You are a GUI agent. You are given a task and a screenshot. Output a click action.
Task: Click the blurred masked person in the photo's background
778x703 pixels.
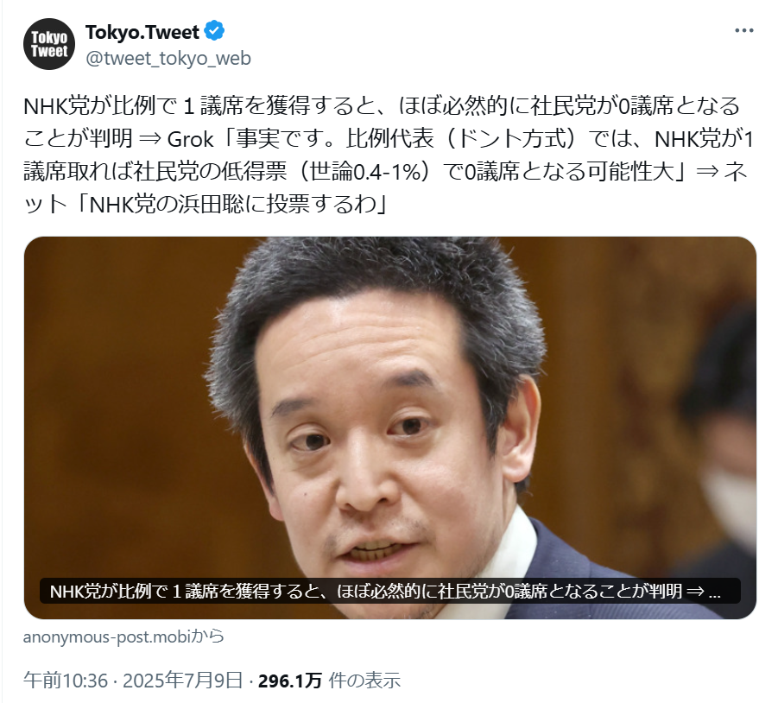point(724,446)
